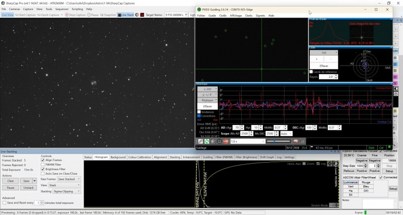Open the Raw Frames Save Stacked dropdown
The height and width of the screenshot is (215, 403).
tap(69, 179)
